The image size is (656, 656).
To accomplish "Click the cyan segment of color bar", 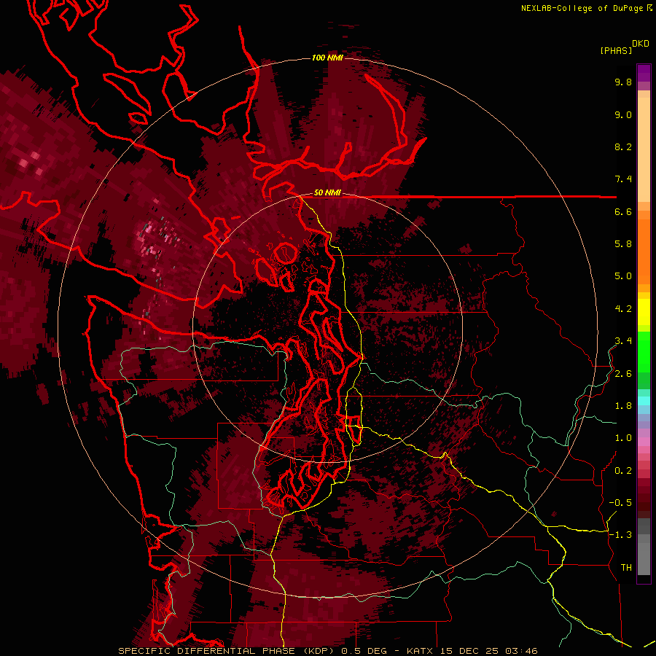I will coord(644,401).
